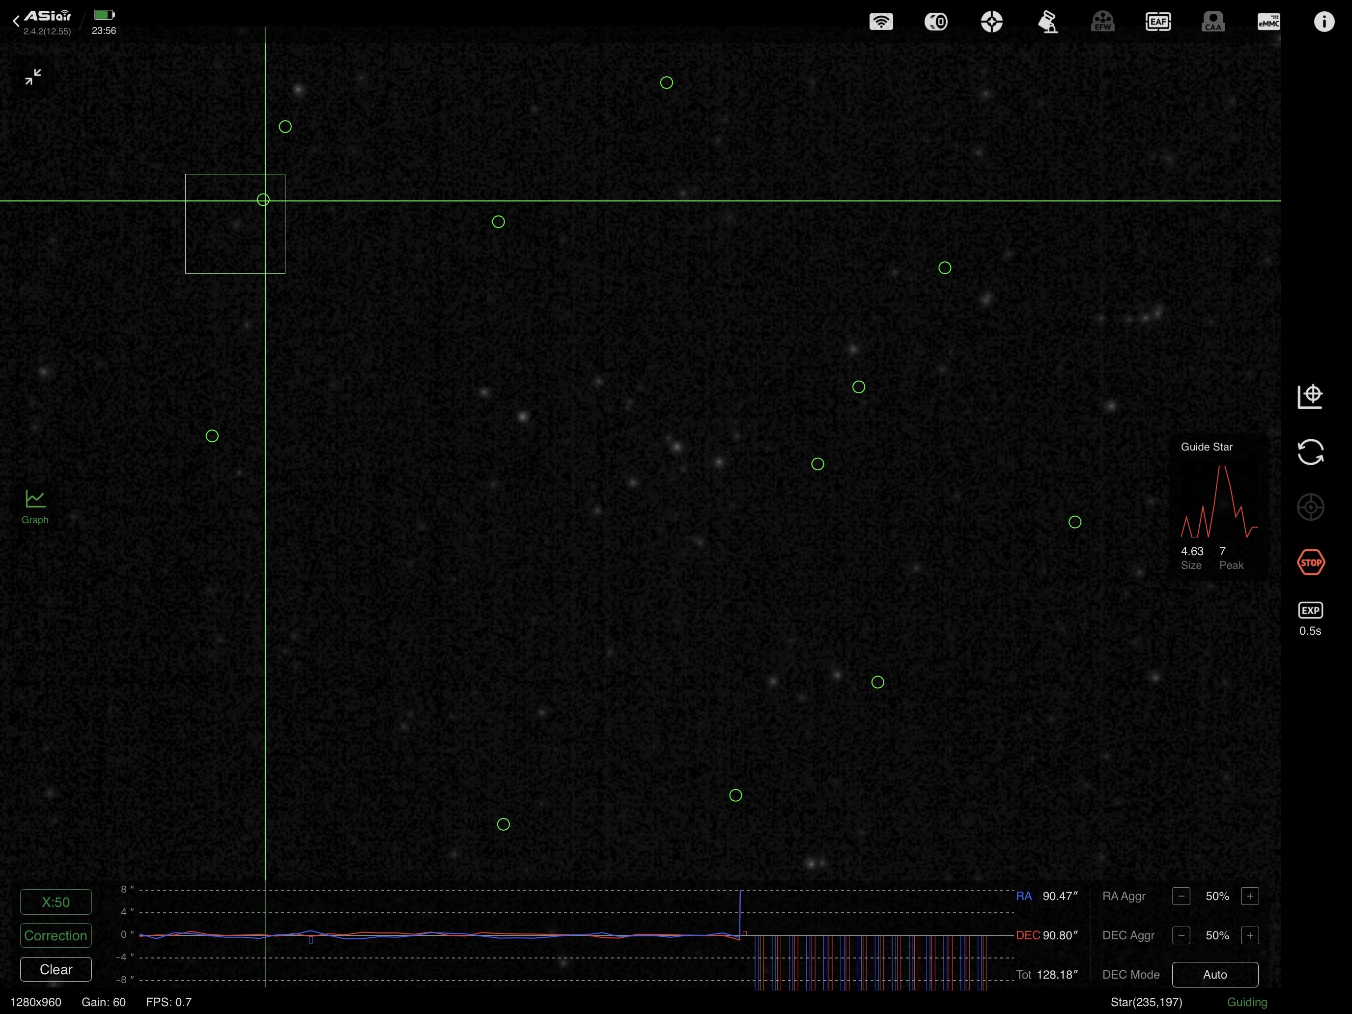Increase RA Aggr with plus button

tap(1250, 896)
